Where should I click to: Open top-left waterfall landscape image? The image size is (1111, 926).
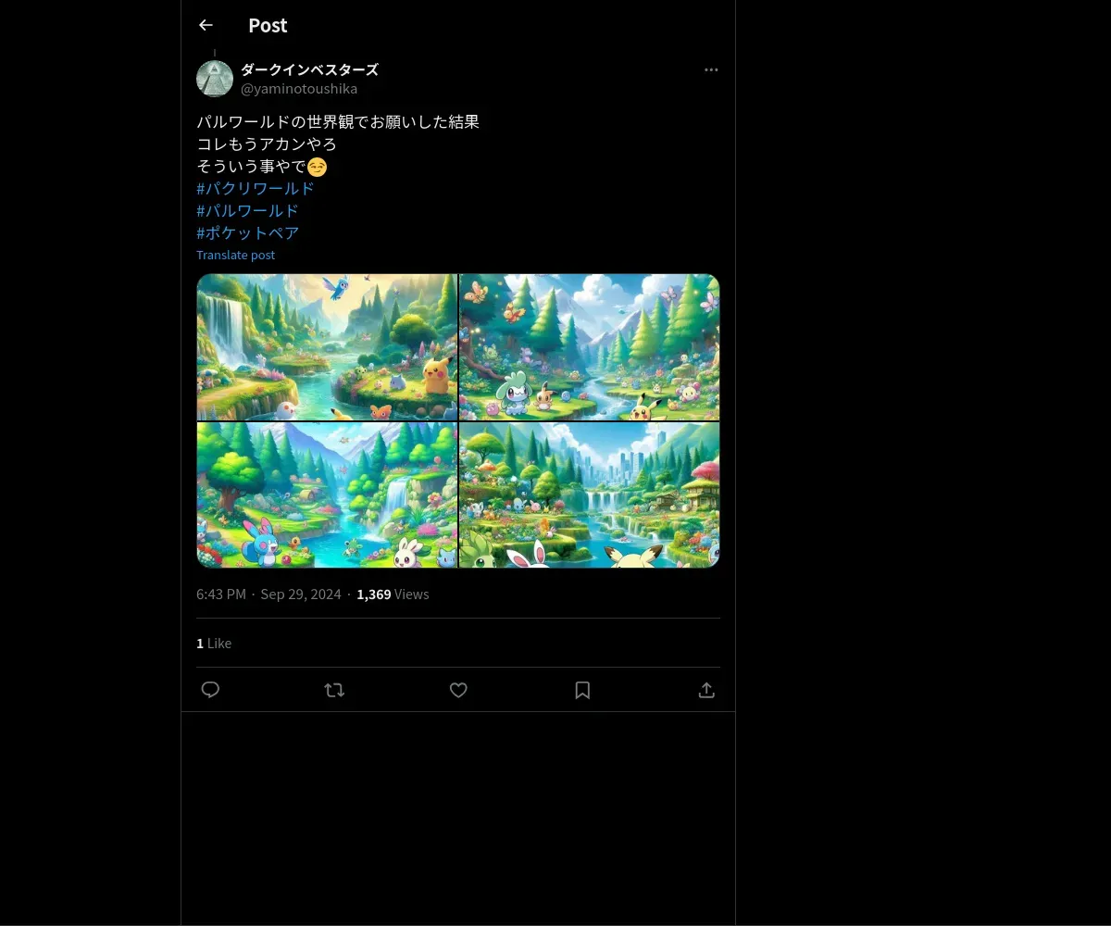327,347
